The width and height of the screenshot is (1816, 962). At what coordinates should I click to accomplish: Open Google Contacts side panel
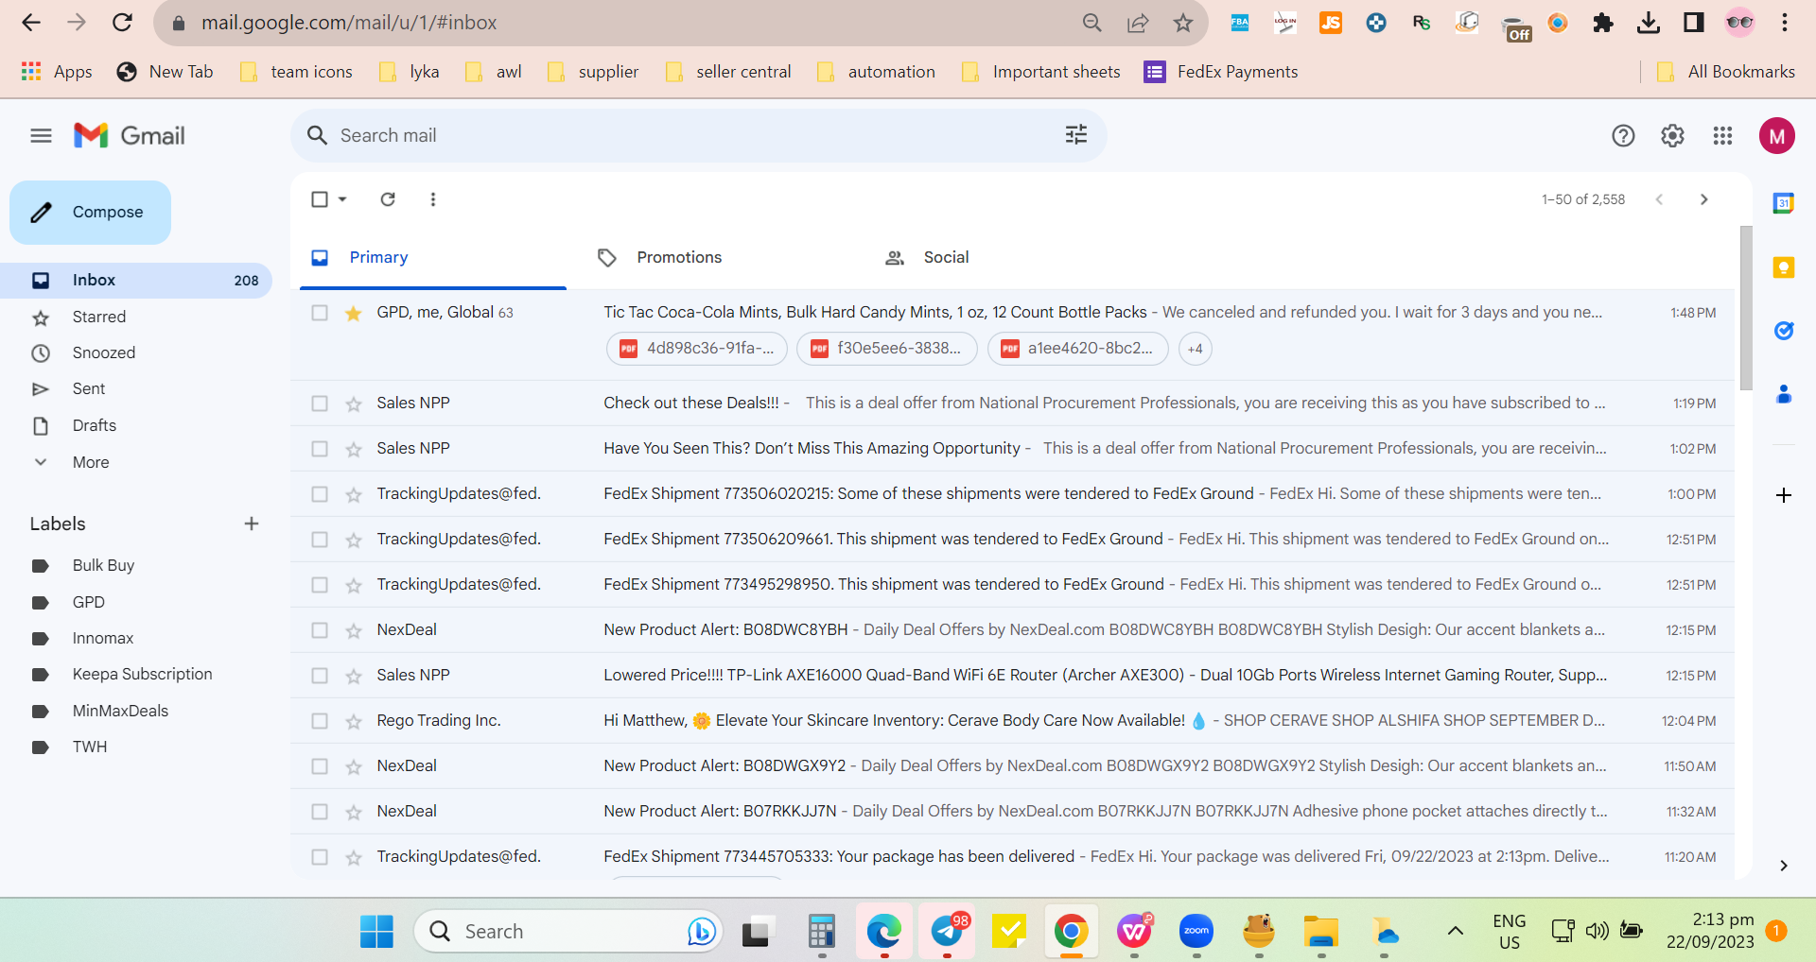pyautogui.click(x=1783, y=394)
